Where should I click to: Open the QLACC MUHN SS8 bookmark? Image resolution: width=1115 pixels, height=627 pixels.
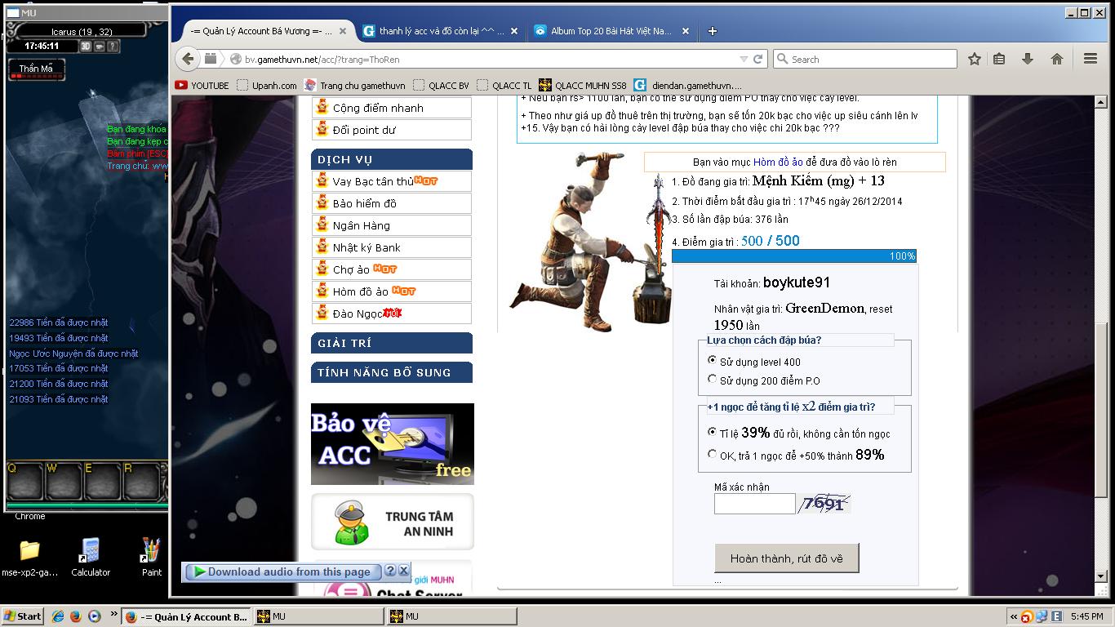(583, 85)
